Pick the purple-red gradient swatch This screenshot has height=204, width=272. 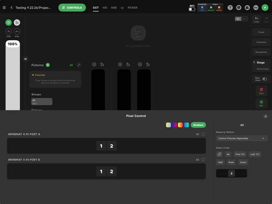[174, 125]
